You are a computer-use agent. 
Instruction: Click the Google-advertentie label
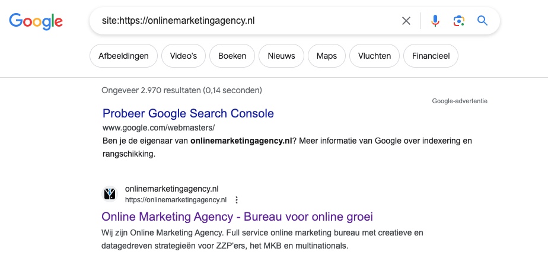460,101
